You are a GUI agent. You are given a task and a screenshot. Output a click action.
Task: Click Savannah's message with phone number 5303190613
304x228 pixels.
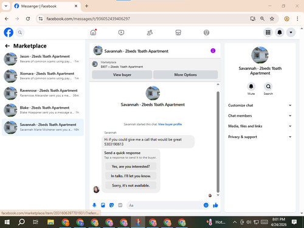pyautogui.click(x=148, y=142)
